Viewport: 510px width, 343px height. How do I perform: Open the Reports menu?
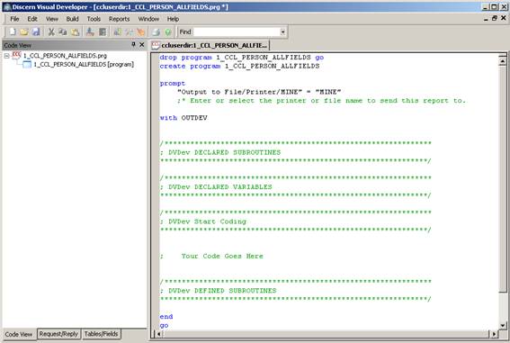point(119,19)
